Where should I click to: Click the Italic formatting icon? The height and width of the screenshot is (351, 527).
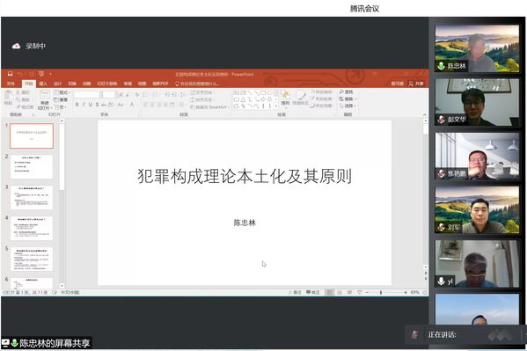point(84,105)
